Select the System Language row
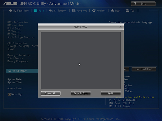The width and height of the screenshot is (162, 121). tap(22, 71)
